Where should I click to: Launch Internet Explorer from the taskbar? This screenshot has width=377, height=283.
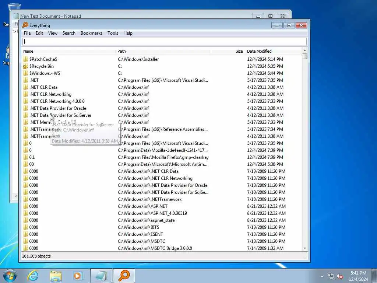tap(33, 276)
